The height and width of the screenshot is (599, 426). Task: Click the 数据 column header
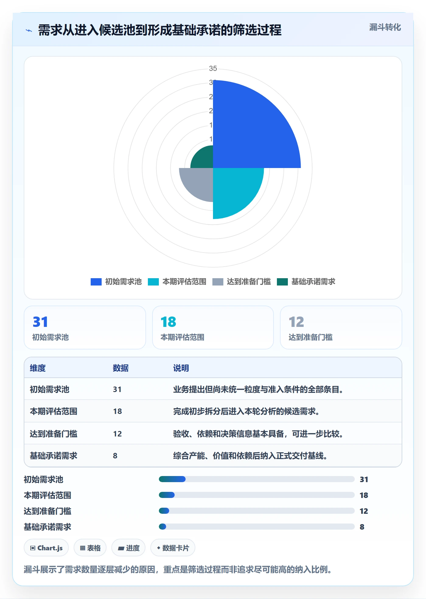(121, 368)
